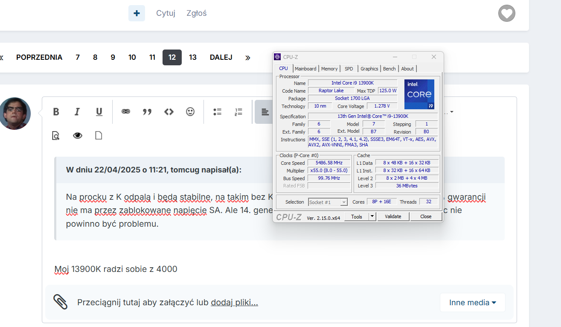Click the Bus Speed value '99.76 MHz'
Screen dimensions: 561x327
pos(329,178)
